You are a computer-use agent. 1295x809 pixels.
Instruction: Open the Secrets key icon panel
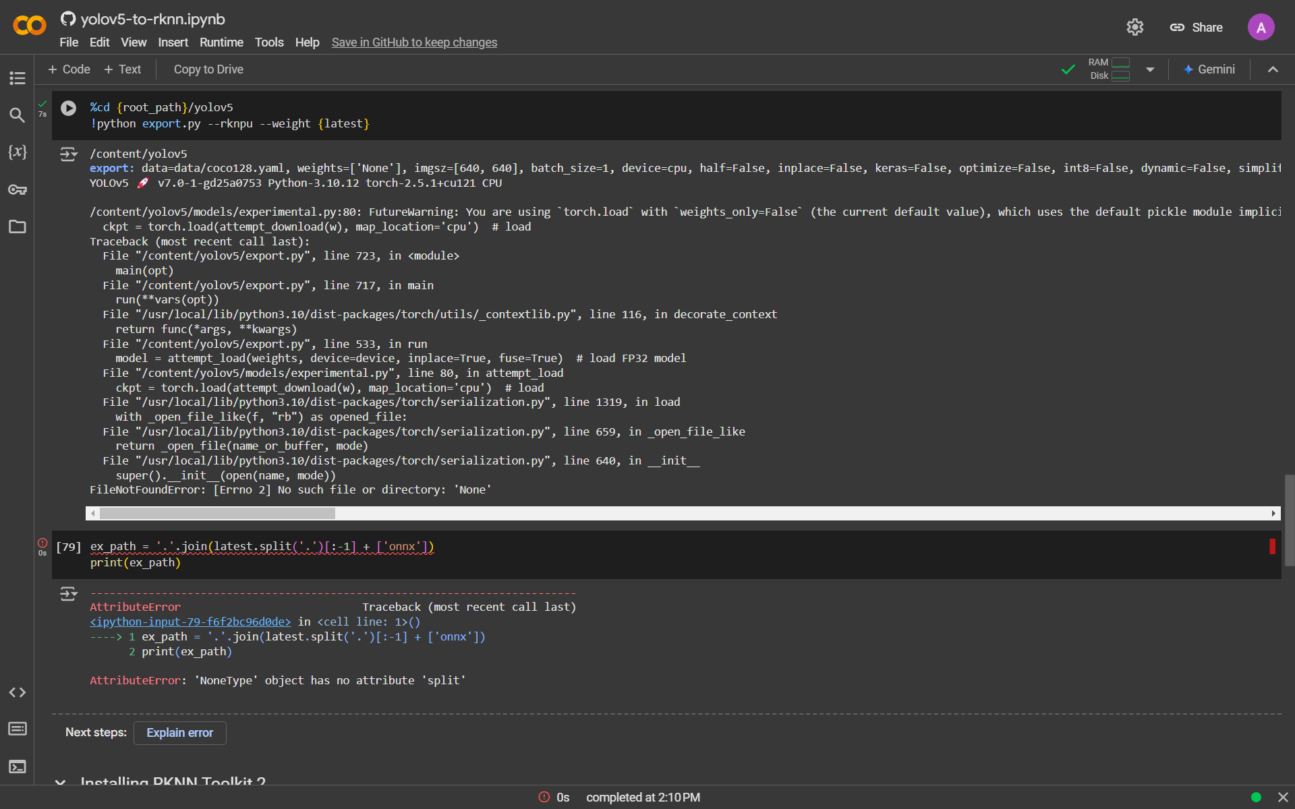(x=18, y=189)
